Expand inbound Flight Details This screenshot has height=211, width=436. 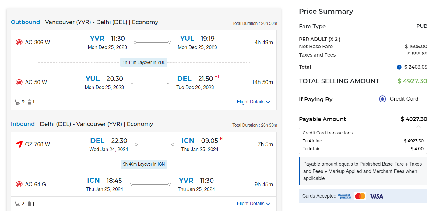253,204
